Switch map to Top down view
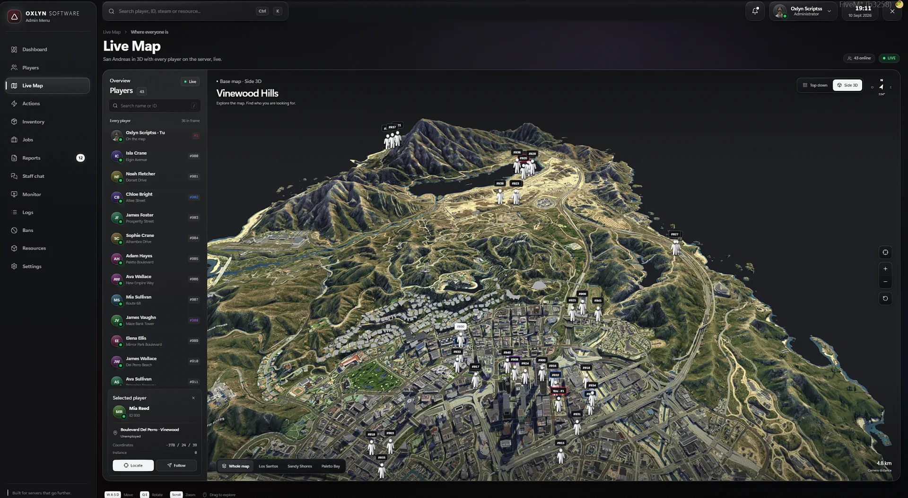Screen dimensions: 908x498 coord(815,85)
